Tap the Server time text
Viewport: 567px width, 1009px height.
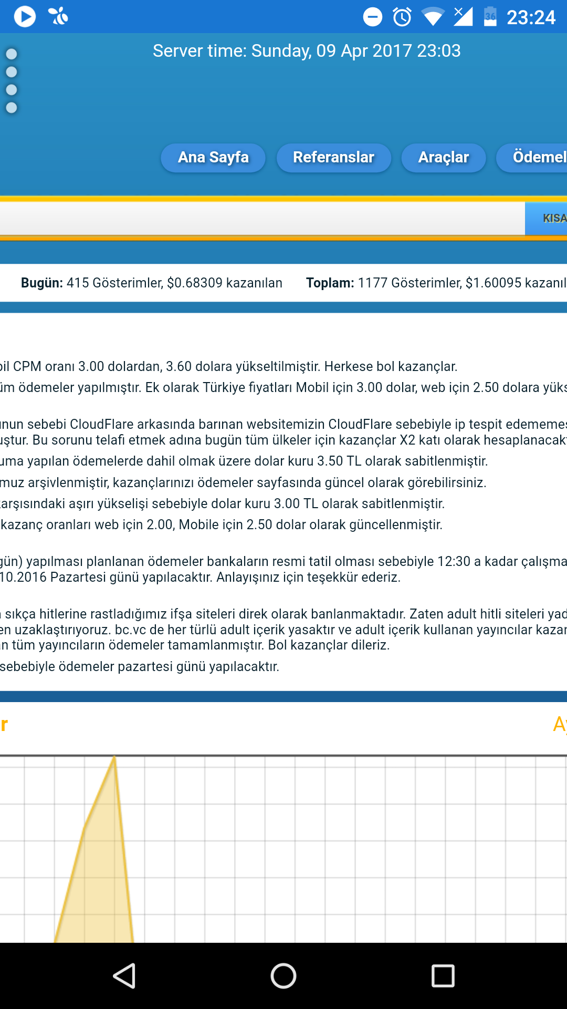(x=307, y=51)
